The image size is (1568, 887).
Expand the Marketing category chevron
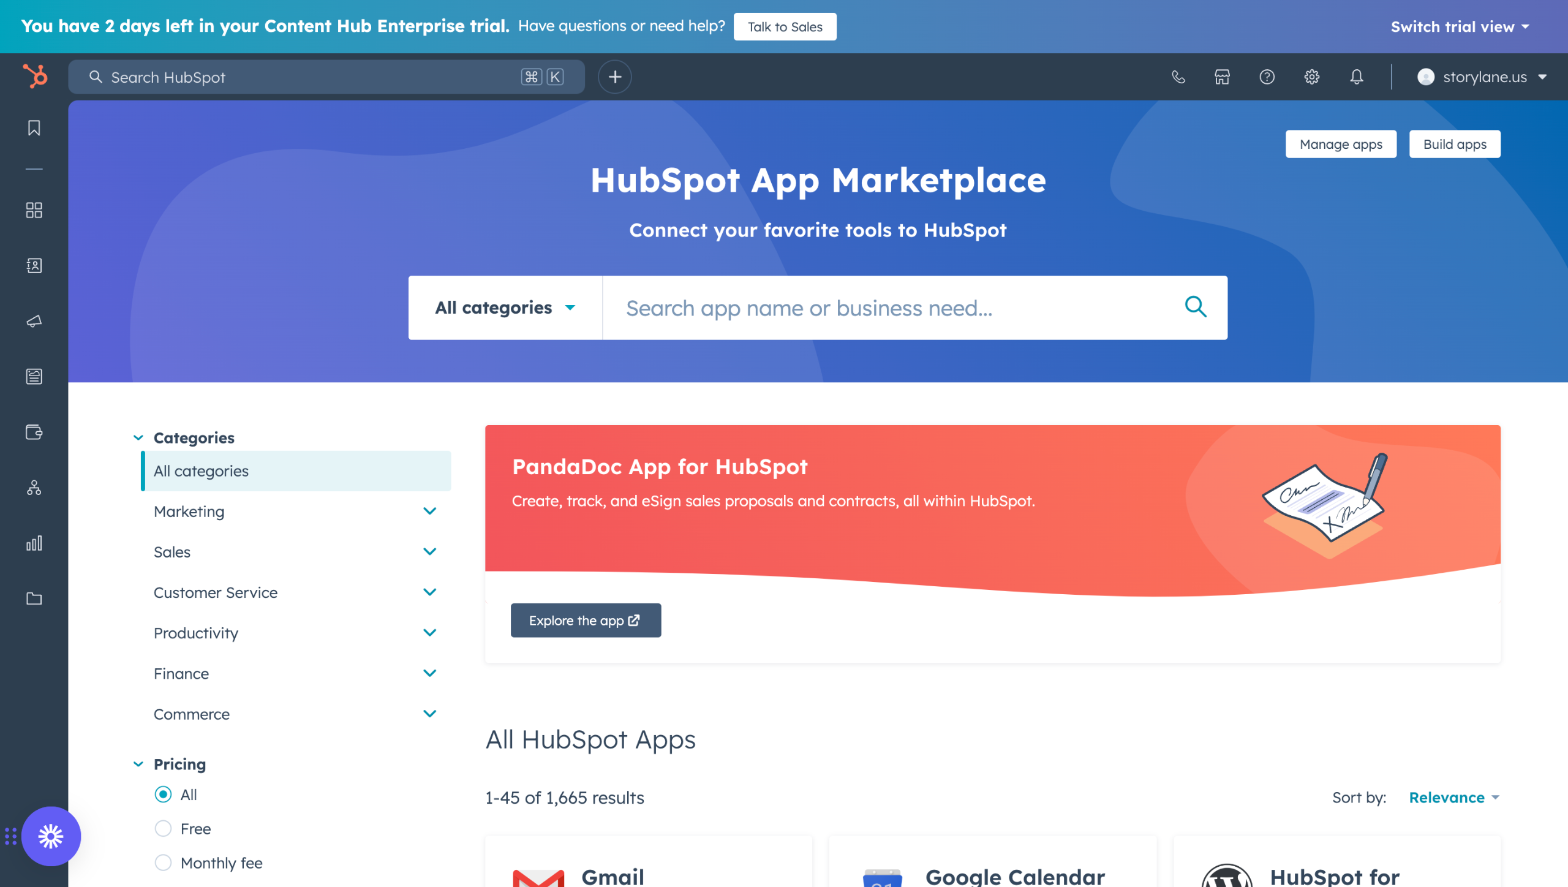(430, 511)
